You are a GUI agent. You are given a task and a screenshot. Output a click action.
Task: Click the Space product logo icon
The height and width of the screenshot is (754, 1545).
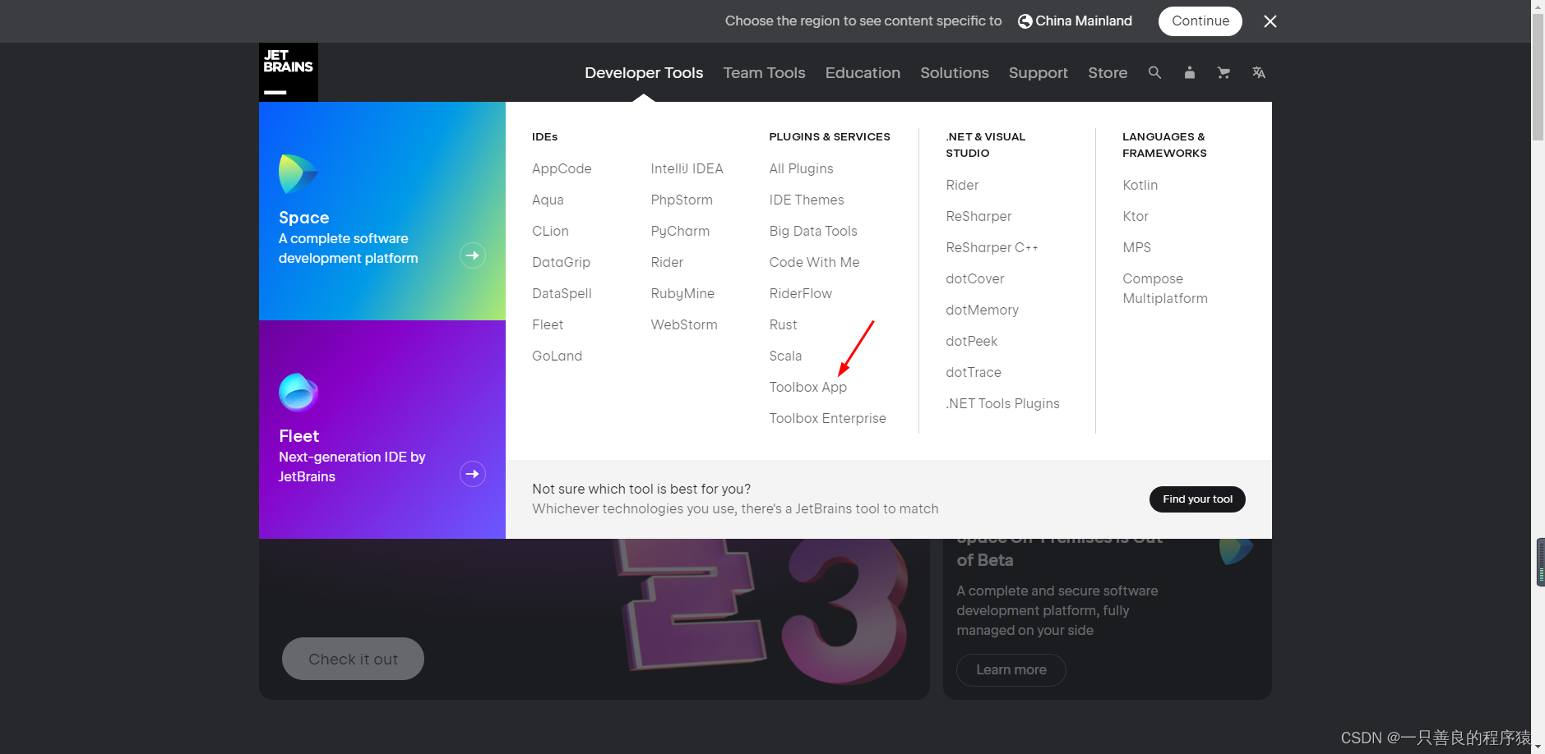coord(298,173)
